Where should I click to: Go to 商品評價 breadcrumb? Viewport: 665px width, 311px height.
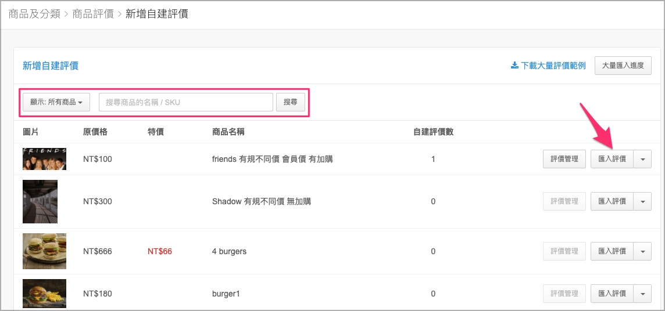tap(93, 14)
